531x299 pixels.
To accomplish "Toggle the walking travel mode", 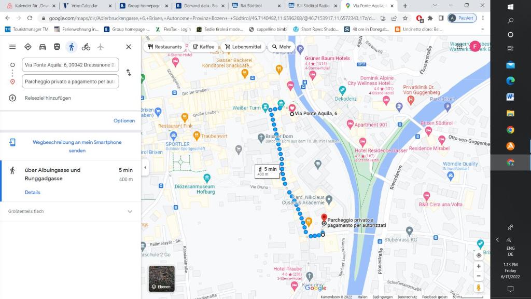I will tap(72, 47).
